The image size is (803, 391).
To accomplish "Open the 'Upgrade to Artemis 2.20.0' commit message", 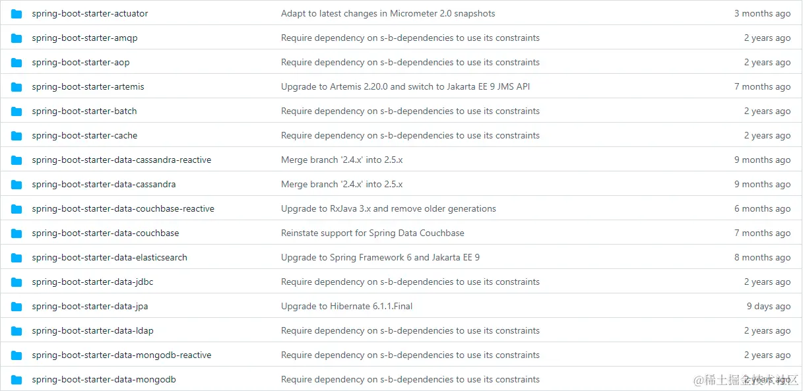I will tap(406, 87).
